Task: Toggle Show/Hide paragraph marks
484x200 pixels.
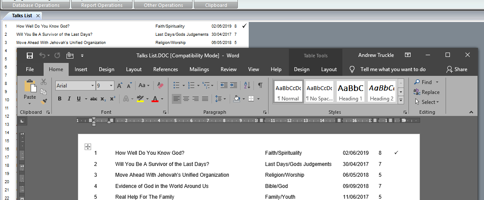Action: (260, 85)
